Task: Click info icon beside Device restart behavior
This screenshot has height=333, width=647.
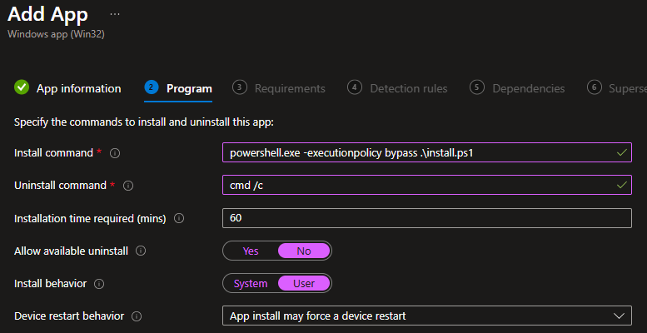Action: pos(137,316)
